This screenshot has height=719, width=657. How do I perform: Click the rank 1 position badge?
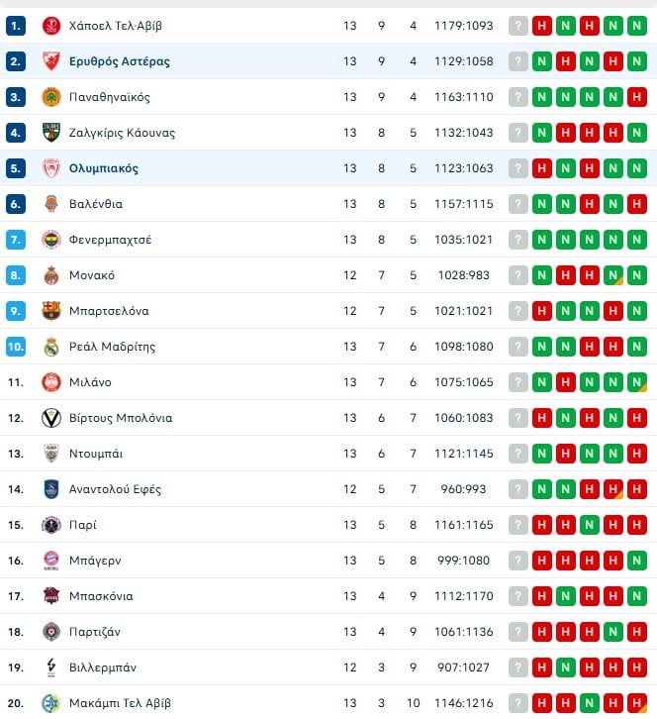(16, 26)
